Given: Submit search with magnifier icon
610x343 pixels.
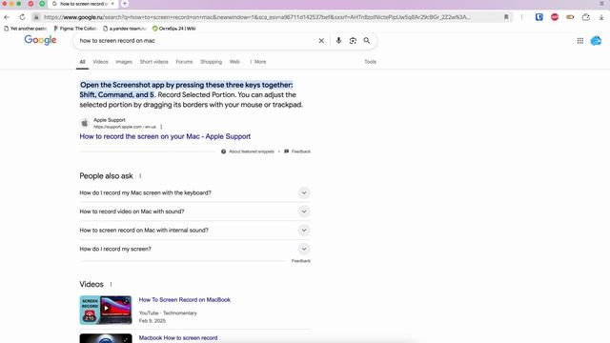Looking at the screenshot, I should [x=366, y=40].
